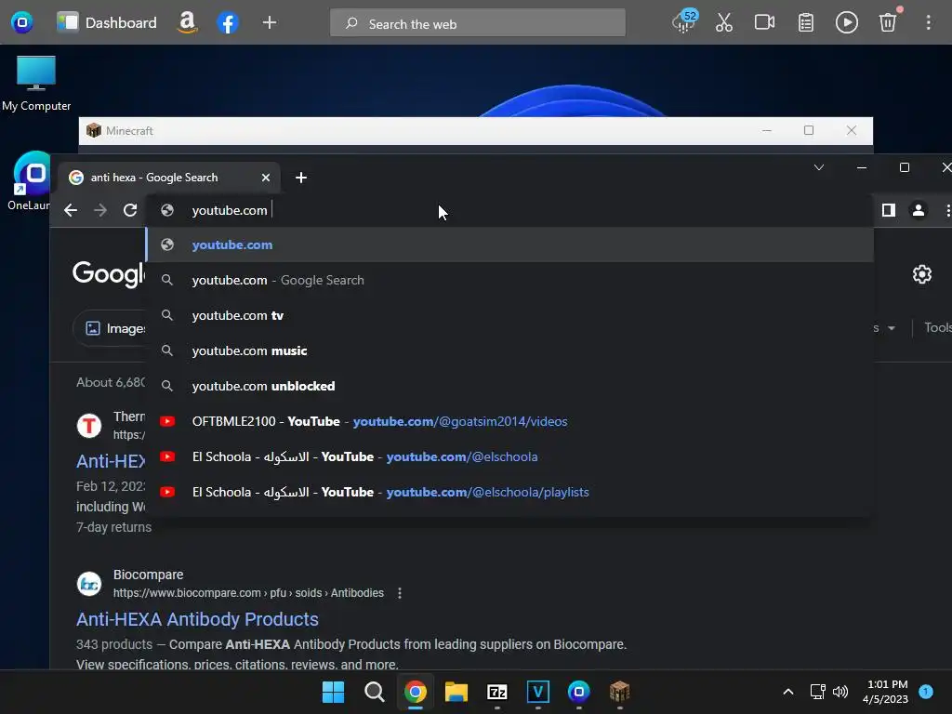The height and width of the screenshot is (714, 952).
Task: Open the scissors snipping tool icon
Action: tap(723, 22)
